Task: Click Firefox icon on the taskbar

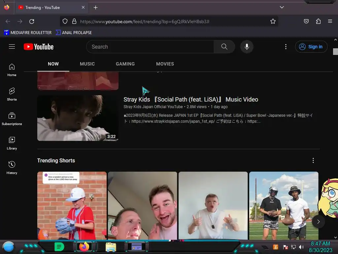Action: click(84, 247)
